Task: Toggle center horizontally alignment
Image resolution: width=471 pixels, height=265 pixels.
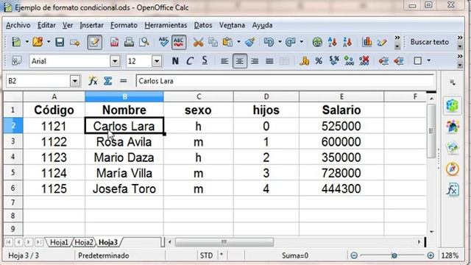Action: (x=240, y=61)
